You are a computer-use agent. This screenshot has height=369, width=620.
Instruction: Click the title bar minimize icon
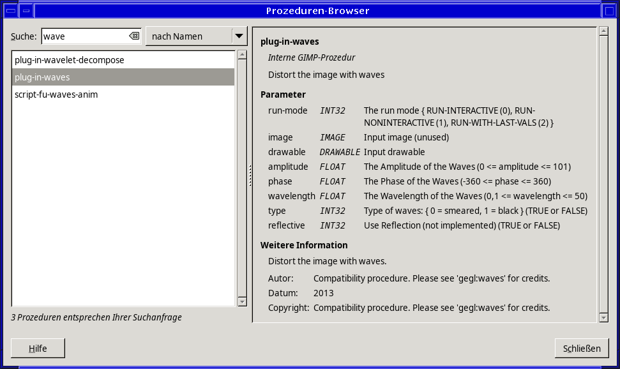(26, 11)
